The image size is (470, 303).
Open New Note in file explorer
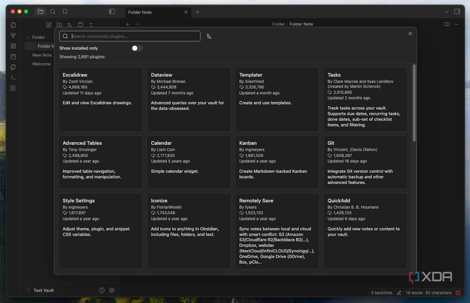tap(42, 55)
